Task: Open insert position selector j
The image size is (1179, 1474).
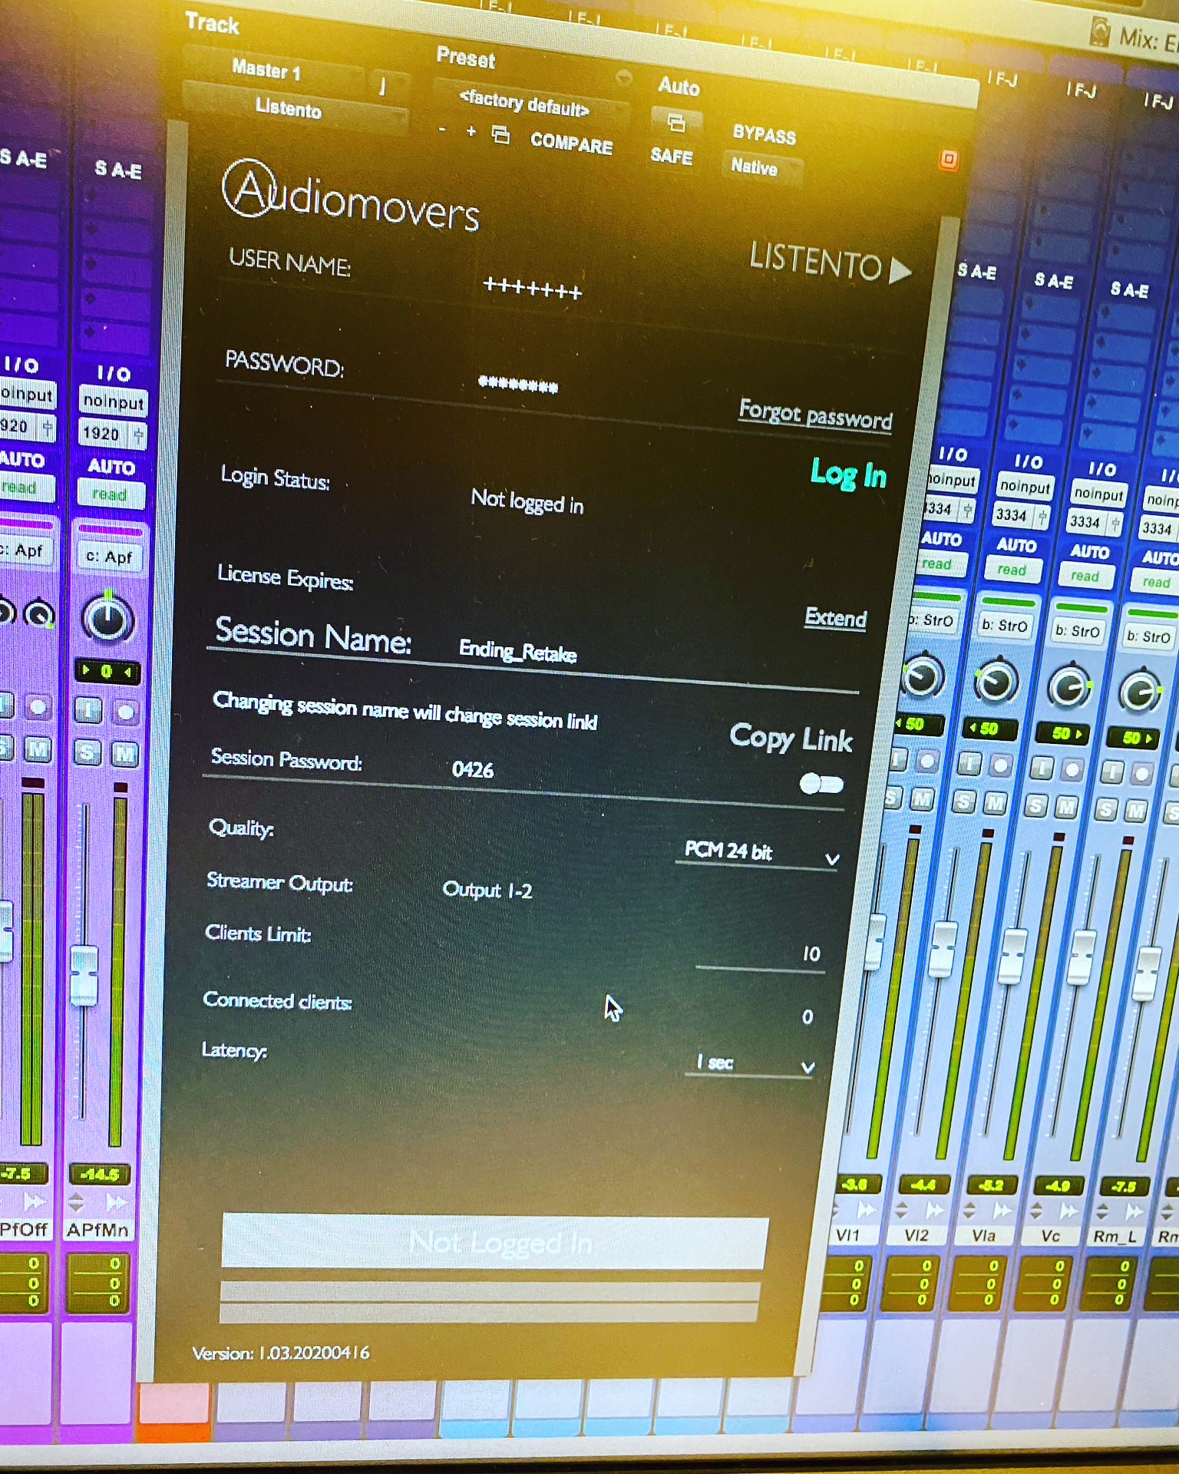Action: 387,85
